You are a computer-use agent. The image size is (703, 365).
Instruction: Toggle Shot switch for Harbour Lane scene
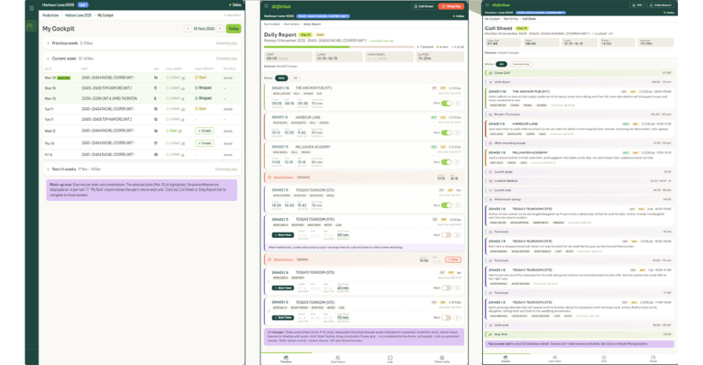click(x=446, y=132)
